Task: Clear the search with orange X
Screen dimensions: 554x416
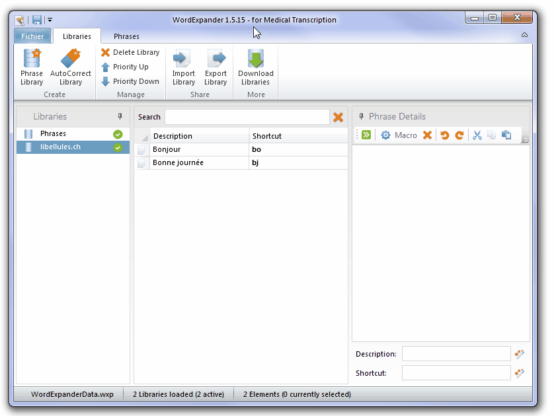Action: click(338, 117)
